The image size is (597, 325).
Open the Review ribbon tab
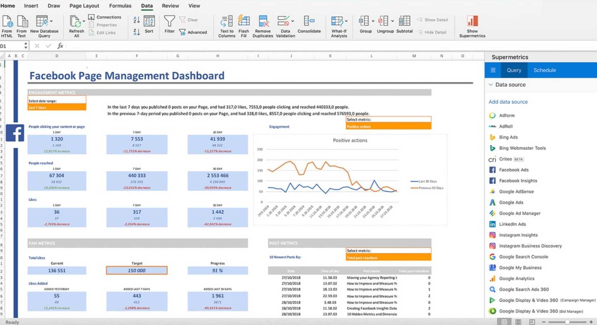170,6
